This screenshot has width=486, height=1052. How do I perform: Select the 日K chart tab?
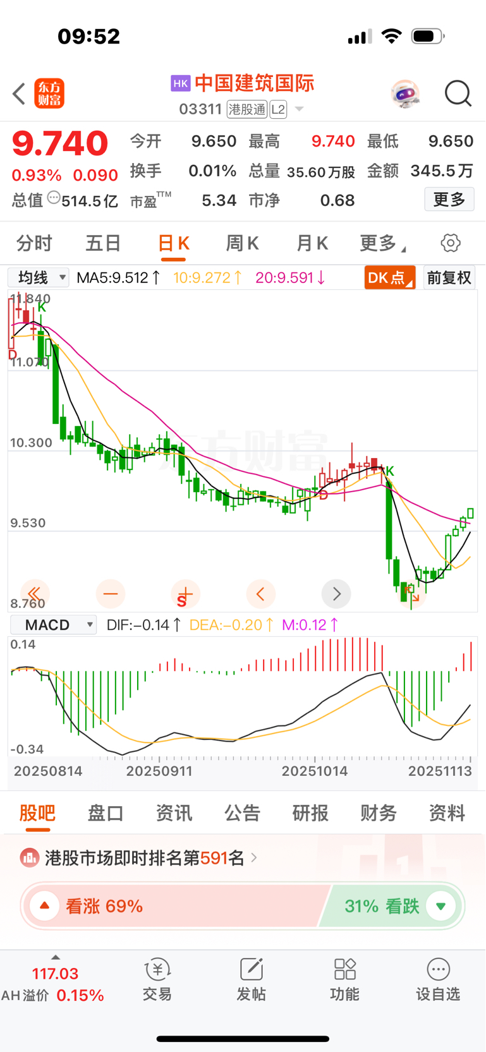(174, 243)
